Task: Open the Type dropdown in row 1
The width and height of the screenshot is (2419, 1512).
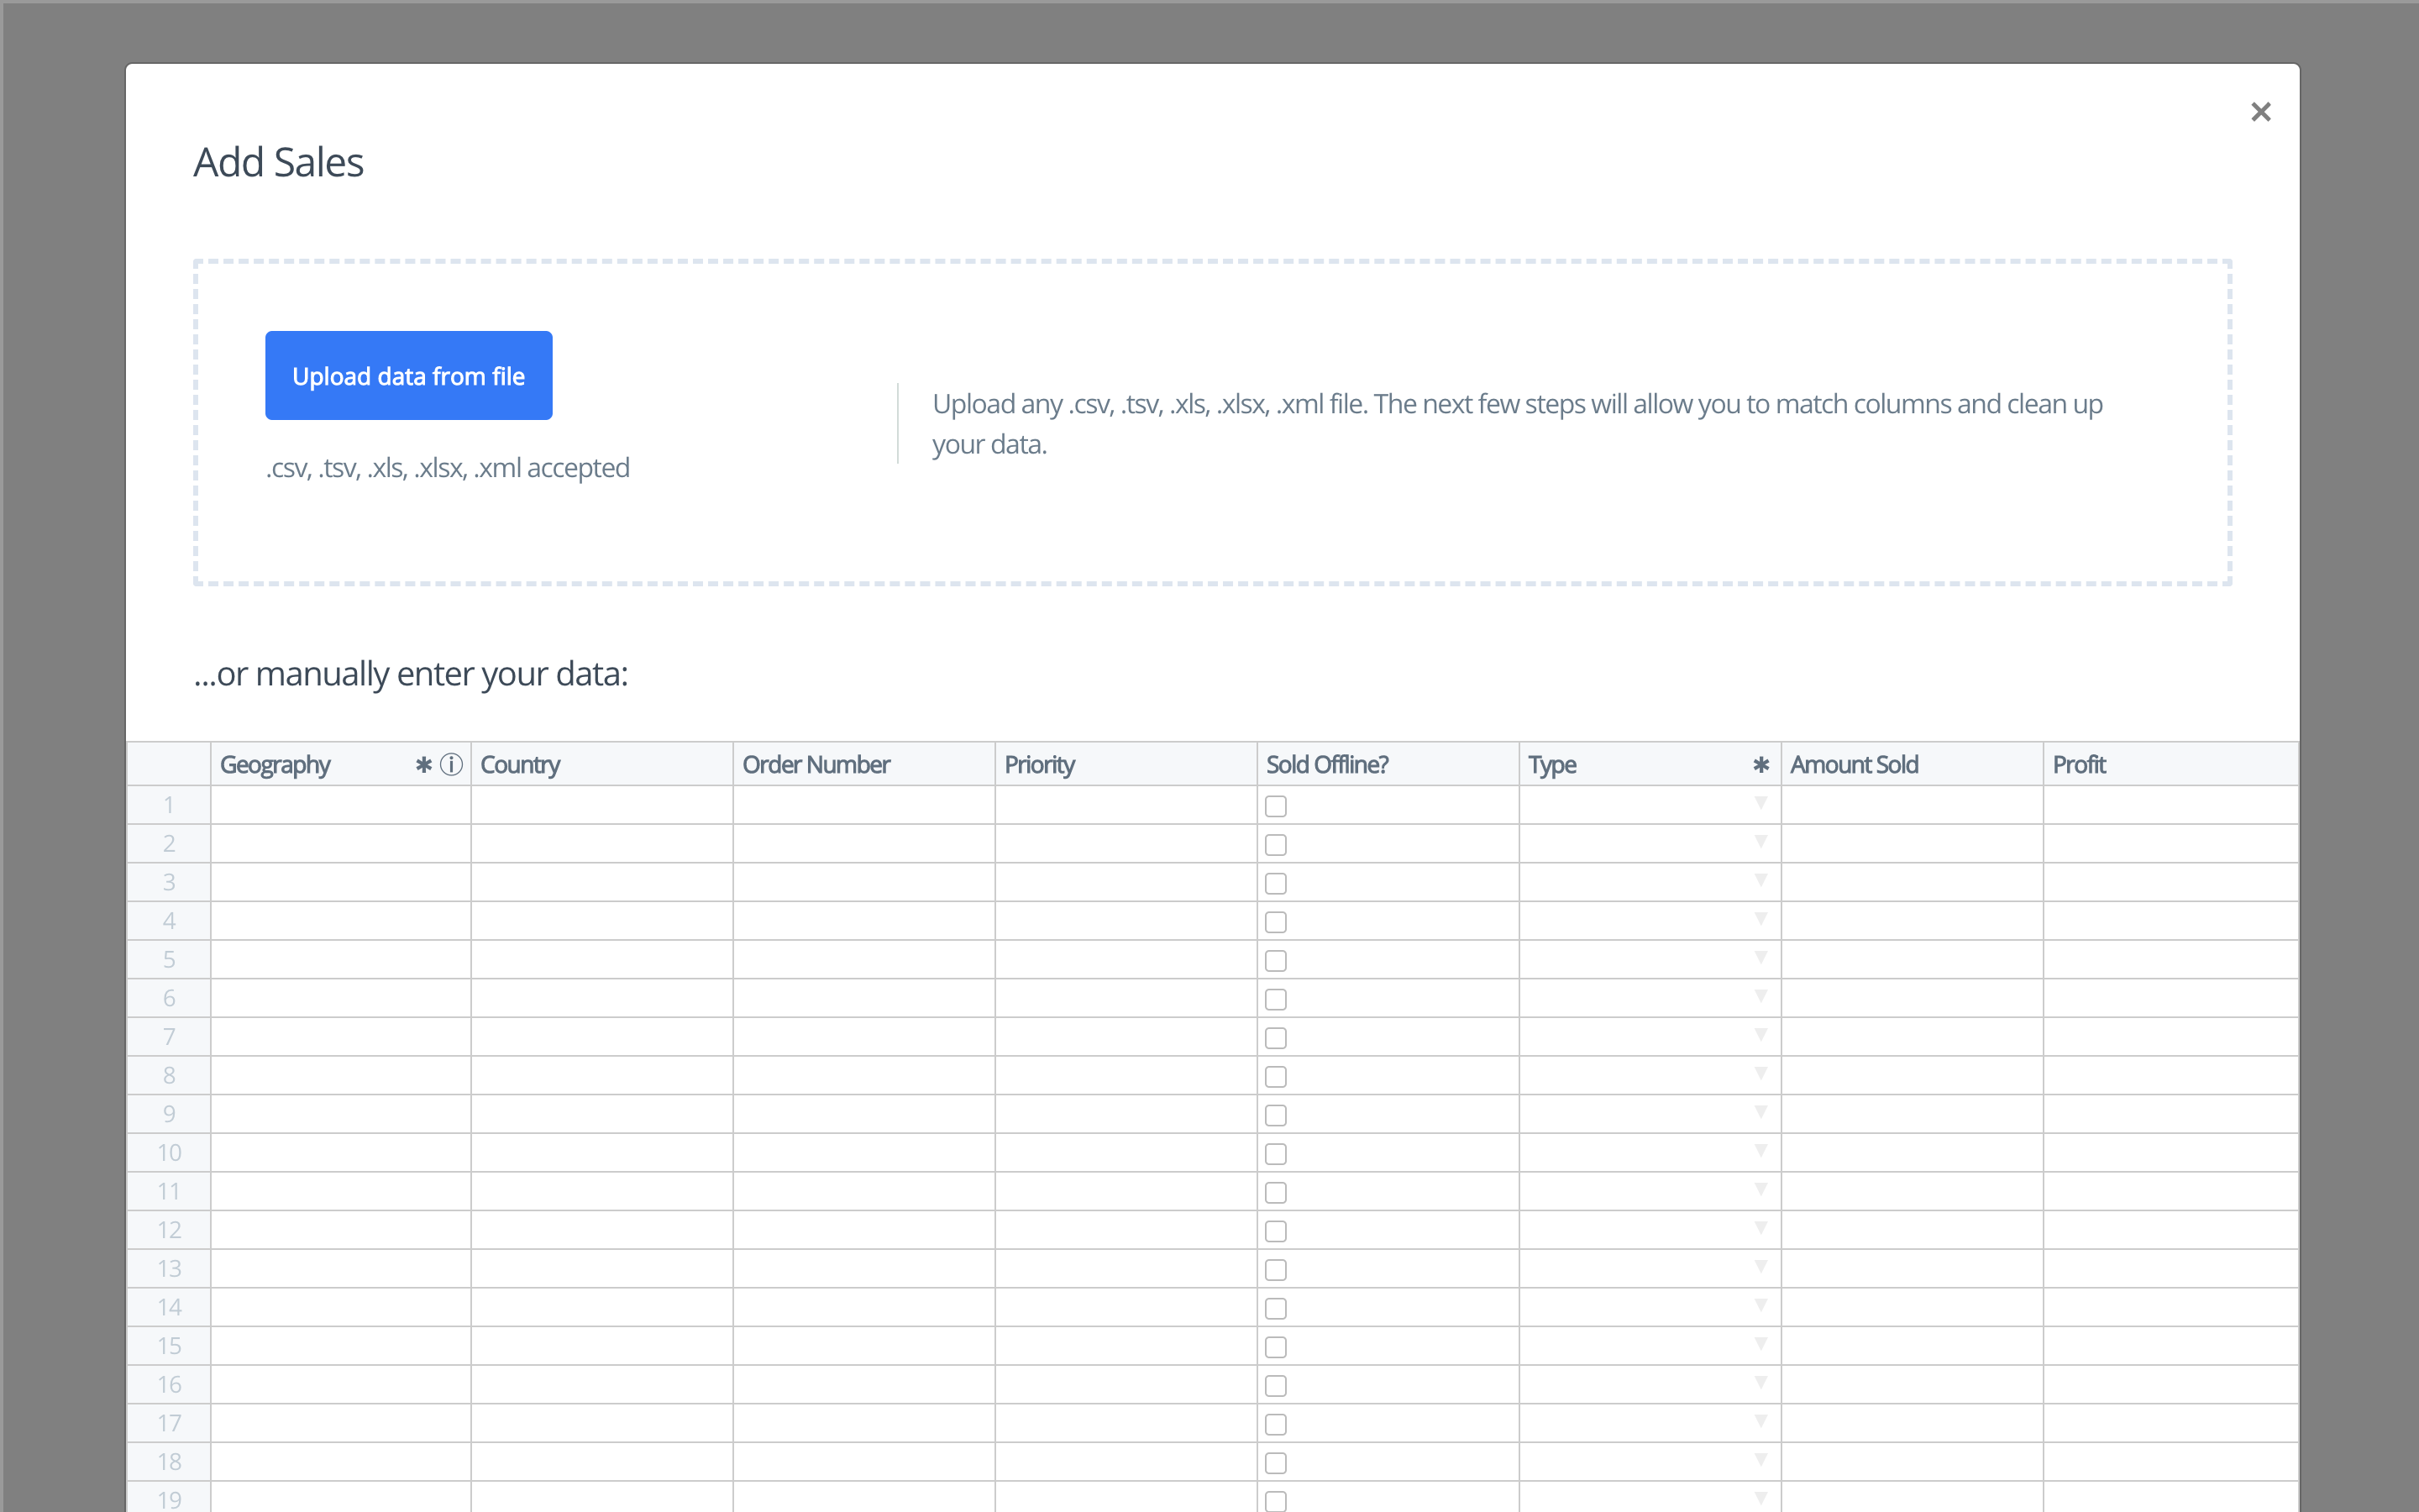Action: (x=1760, y=803)
